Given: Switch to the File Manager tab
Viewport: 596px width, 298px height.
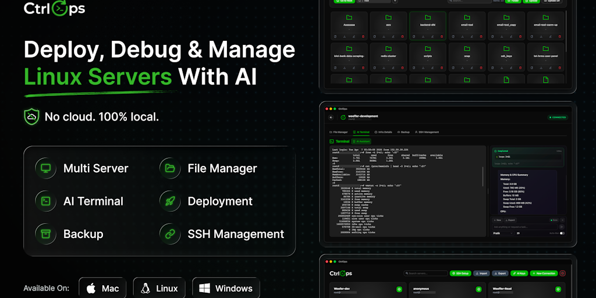Looking at the screenshot, I should pyautogui.click(x=339, y=132).
